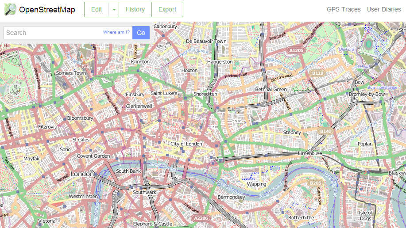Click the 'Fitzrovia' map label

coord(48,127)
